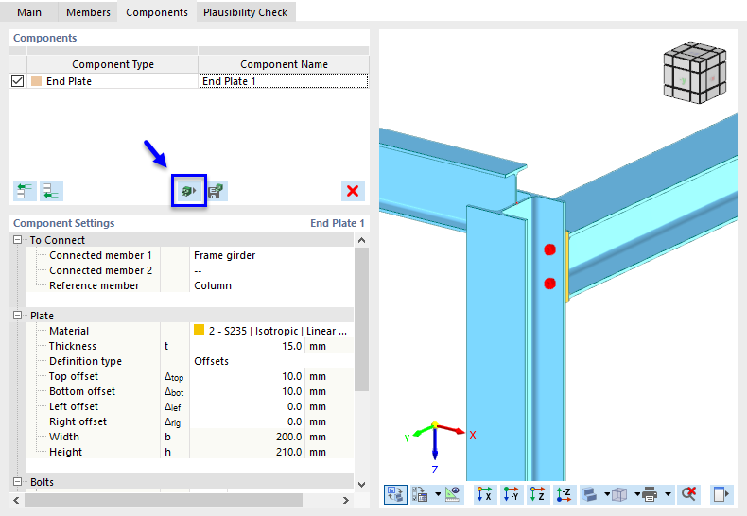The height and width of the screenshot is (516, 747).
Task: Select the Components tab
Action: coord(157,12)
